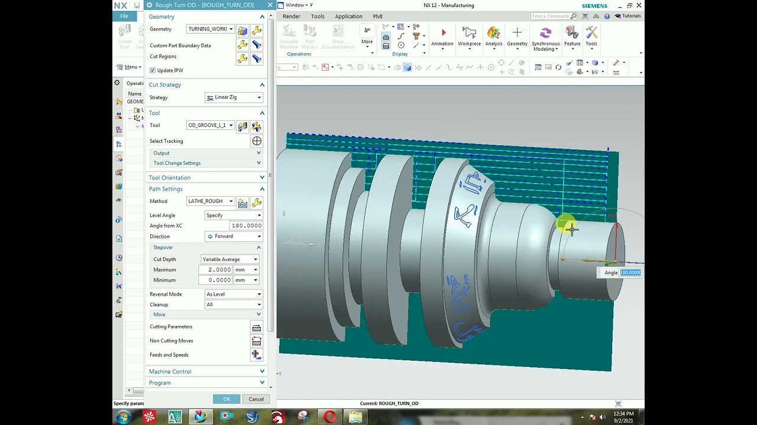Expand Tool Orientation section
Image resolution: width=757 pixels, height=425 pixels.
coord(206,178)
